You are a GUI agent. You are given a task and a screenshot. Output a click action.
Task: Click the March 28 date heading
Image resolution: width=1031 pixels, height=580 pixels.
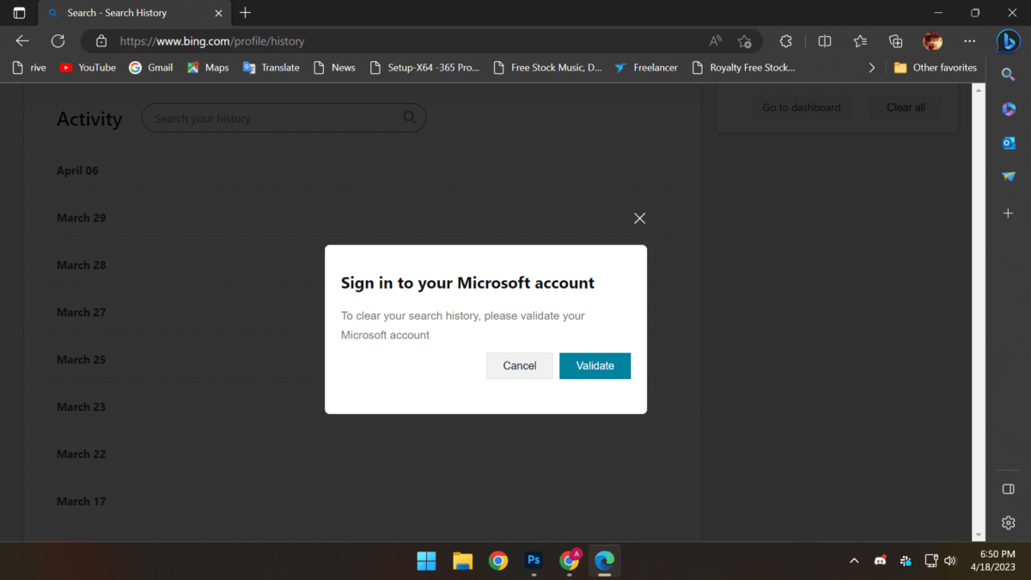pos(81,265)
